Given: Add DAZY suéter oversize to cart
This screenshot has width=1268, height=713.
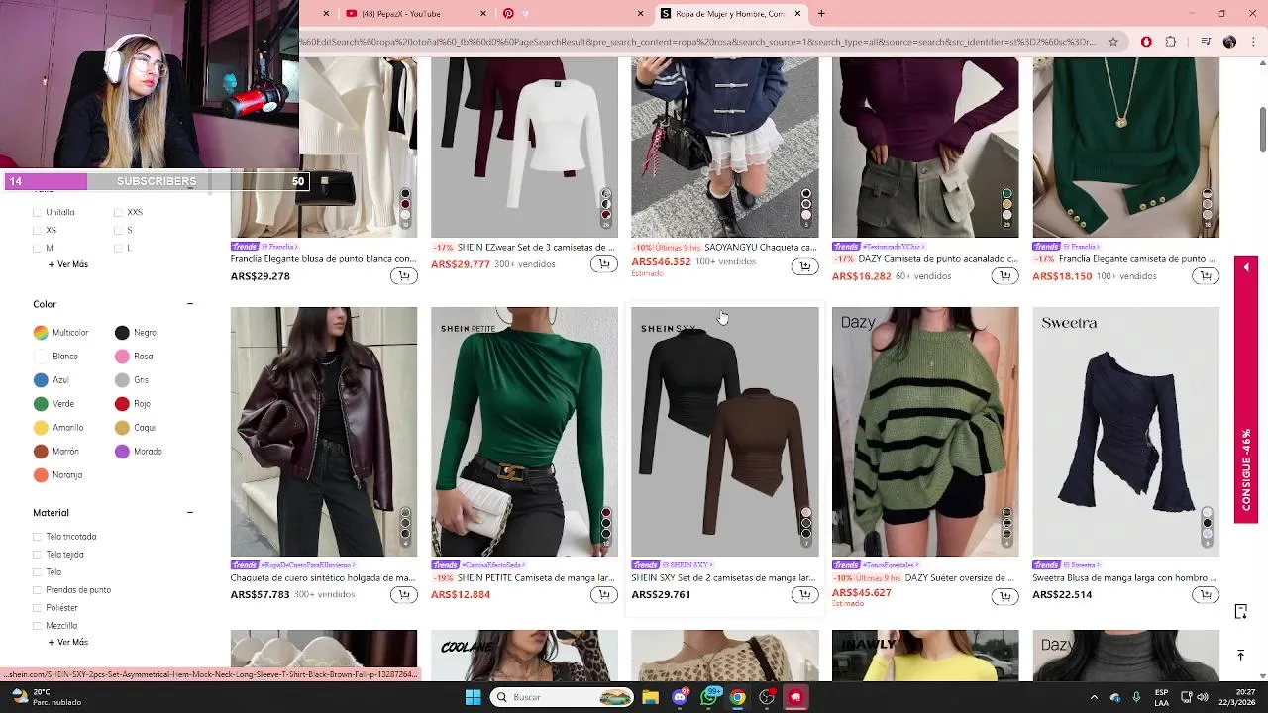Looking at the screenshot, I should click(1004, 597).
